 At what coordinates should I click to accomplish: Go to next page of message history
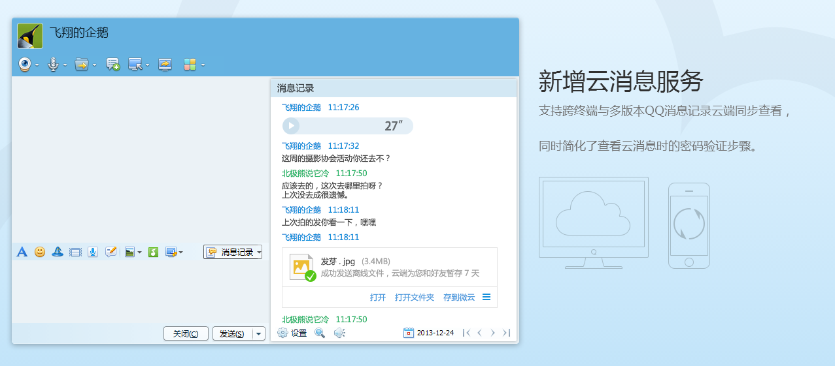493,333
